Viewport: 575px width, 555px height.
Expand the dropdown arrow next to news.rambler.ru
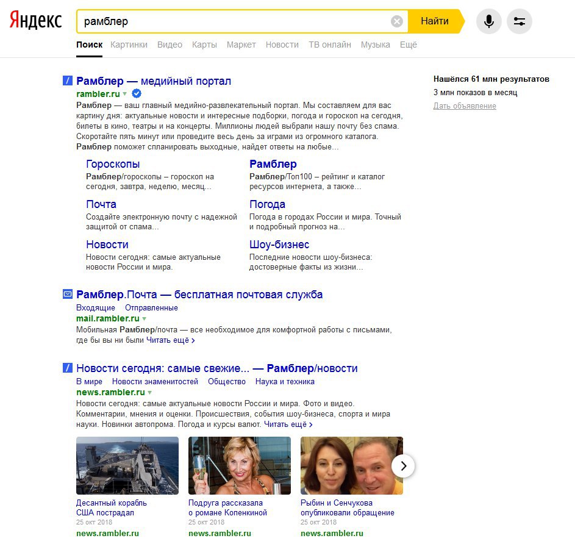pos(149,393)
